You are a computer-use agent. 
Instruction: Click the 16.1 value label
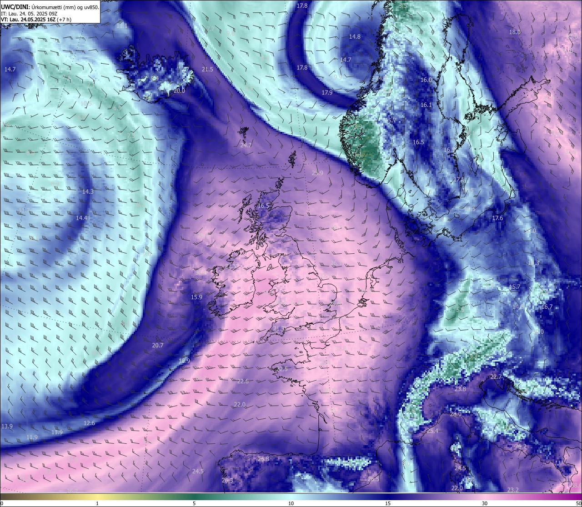point(426,105)
